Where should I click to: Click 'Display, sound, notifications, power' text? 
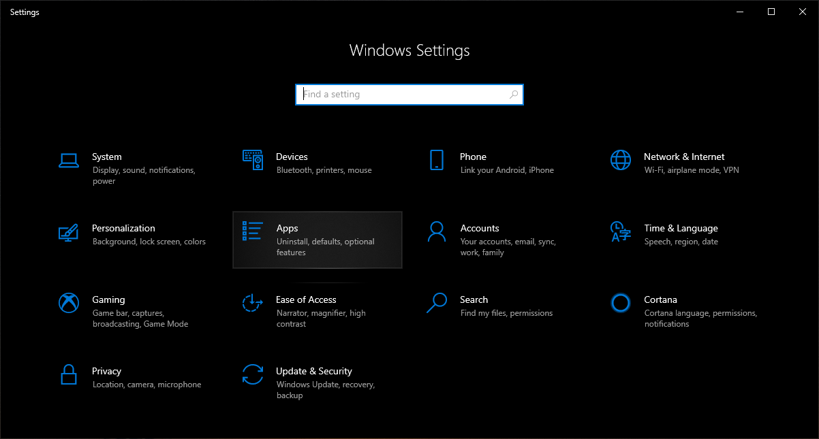(x=144, y=176)
